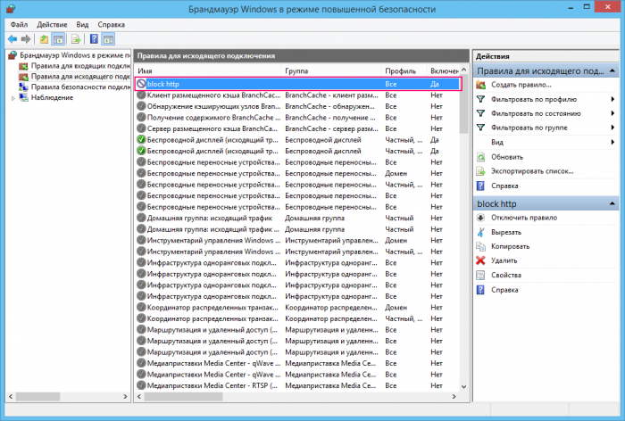Click the Back arrow in the toolbar

tap(11, 40)
